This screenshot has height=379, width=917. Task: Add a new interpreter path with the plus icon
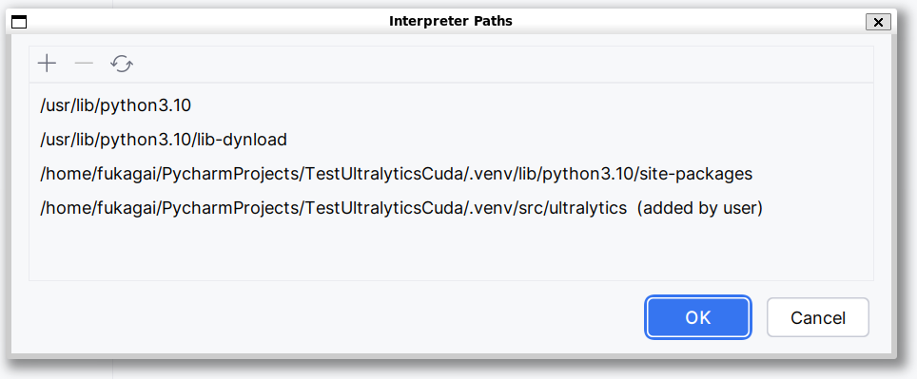click(47, 64)
